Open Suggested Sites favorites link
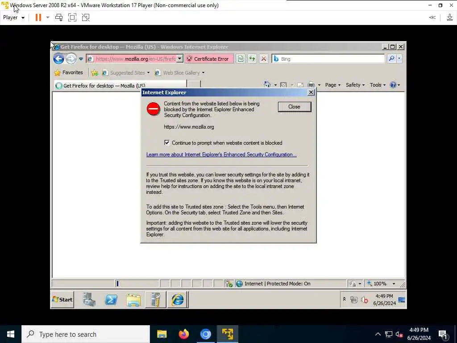The image size is (457, 343). [x=125, y=73]
